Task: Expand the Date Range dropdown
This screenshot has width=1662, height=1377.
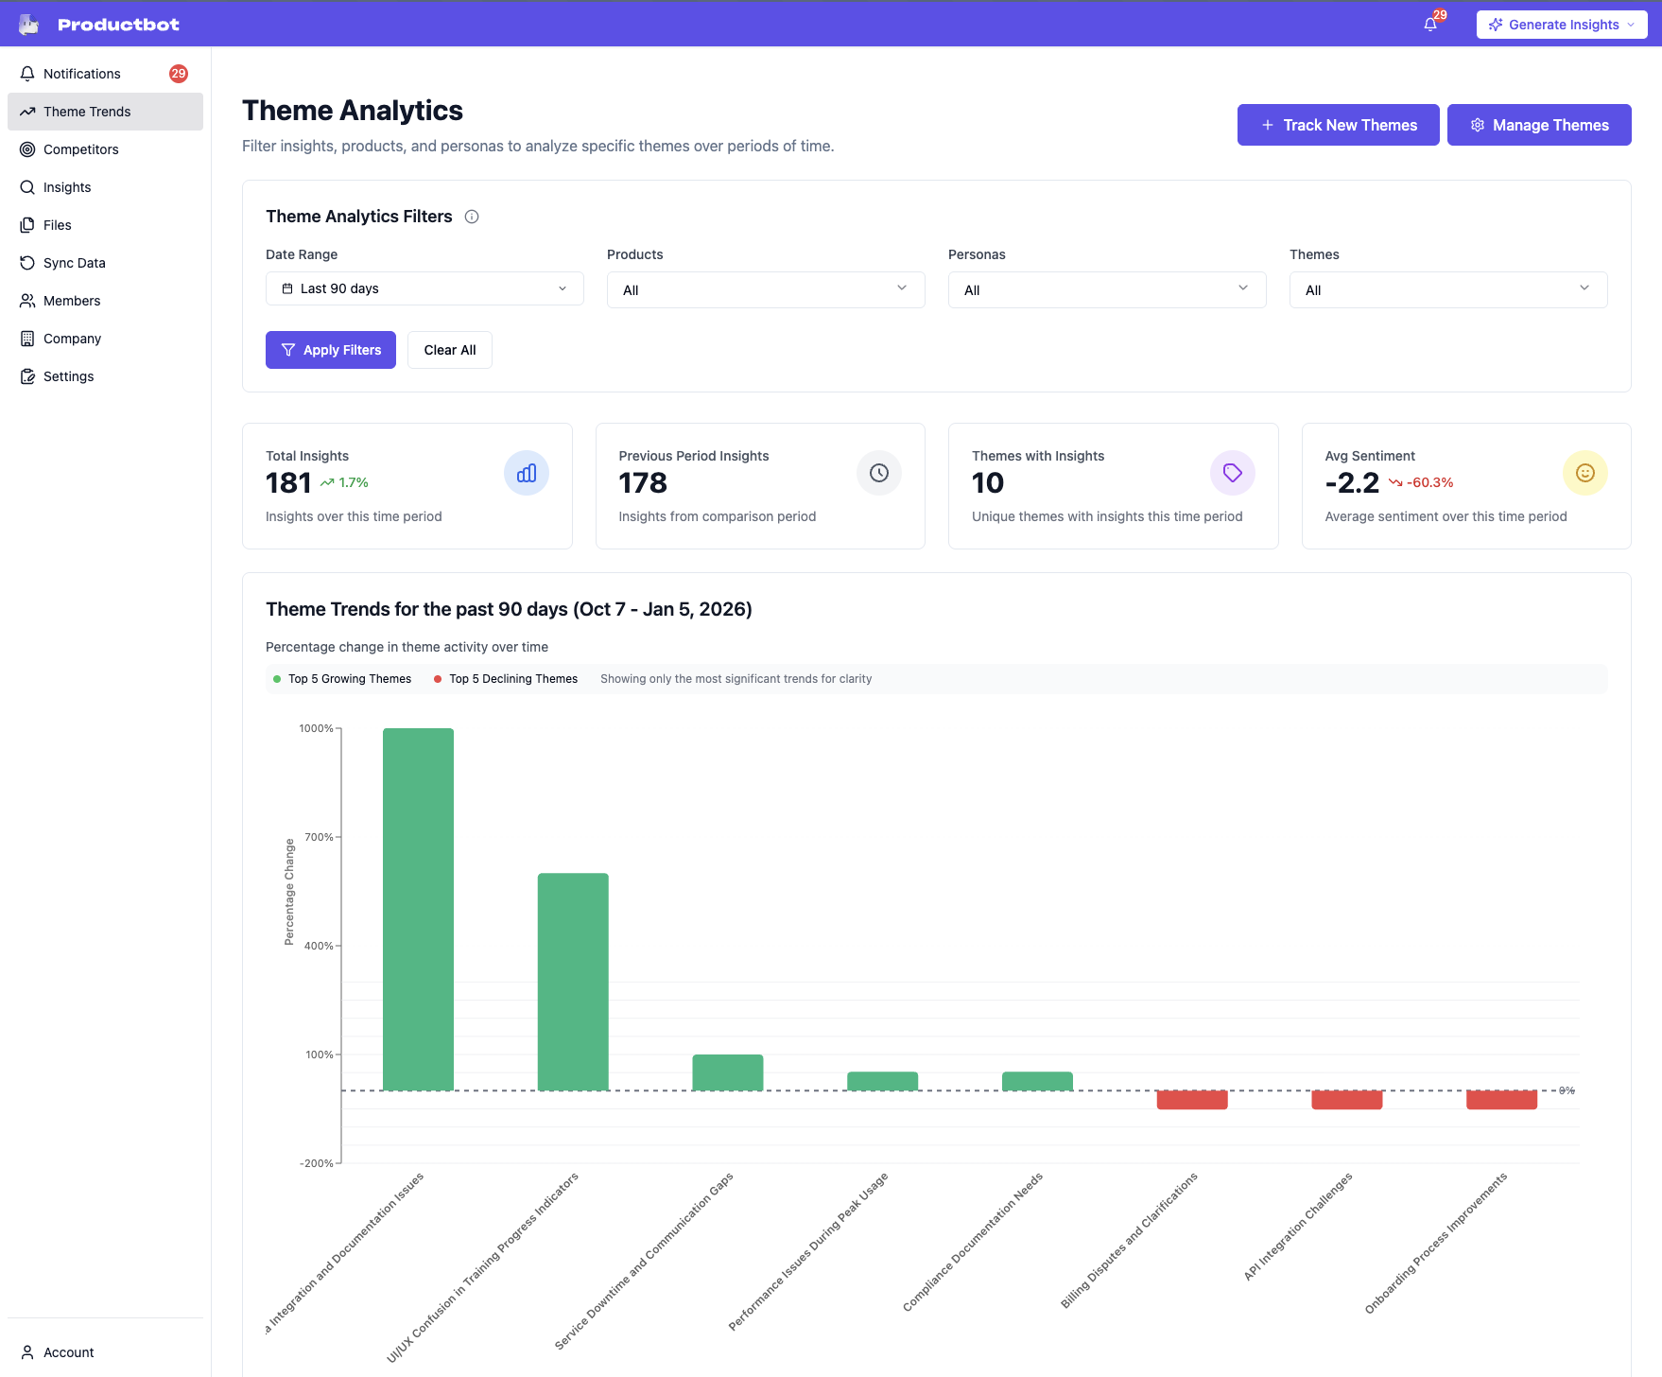Action: (x=424, y=288)
